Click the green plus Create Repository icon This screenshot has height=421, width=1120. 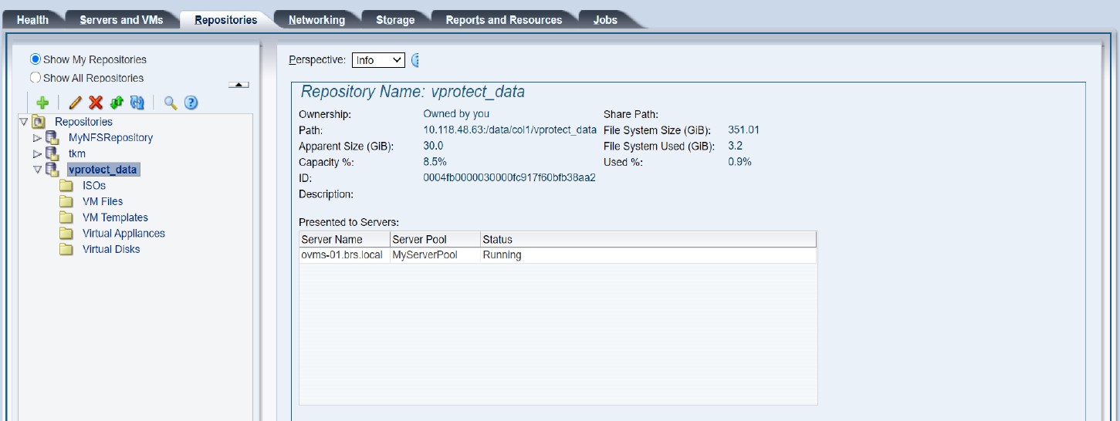tap(42, 103)
